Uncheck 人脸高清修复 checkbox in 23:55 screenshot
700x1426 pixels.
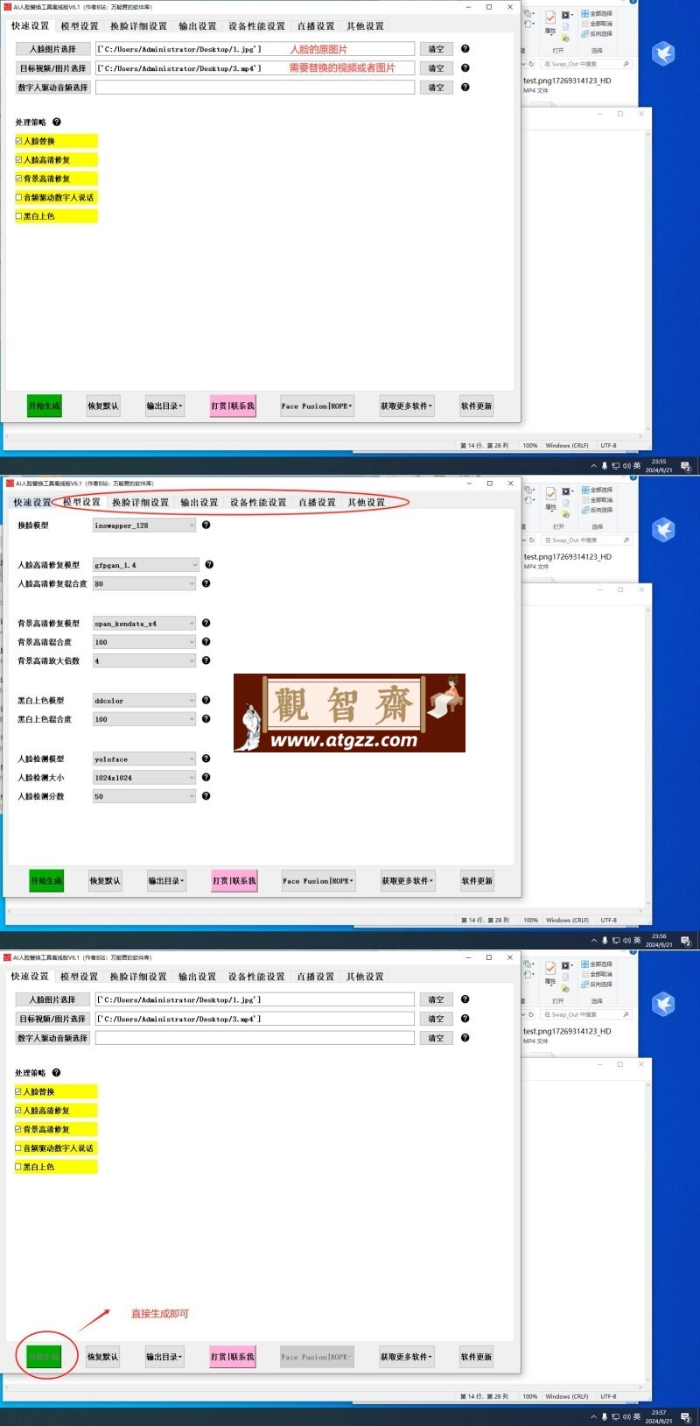[x=19, y=159]
